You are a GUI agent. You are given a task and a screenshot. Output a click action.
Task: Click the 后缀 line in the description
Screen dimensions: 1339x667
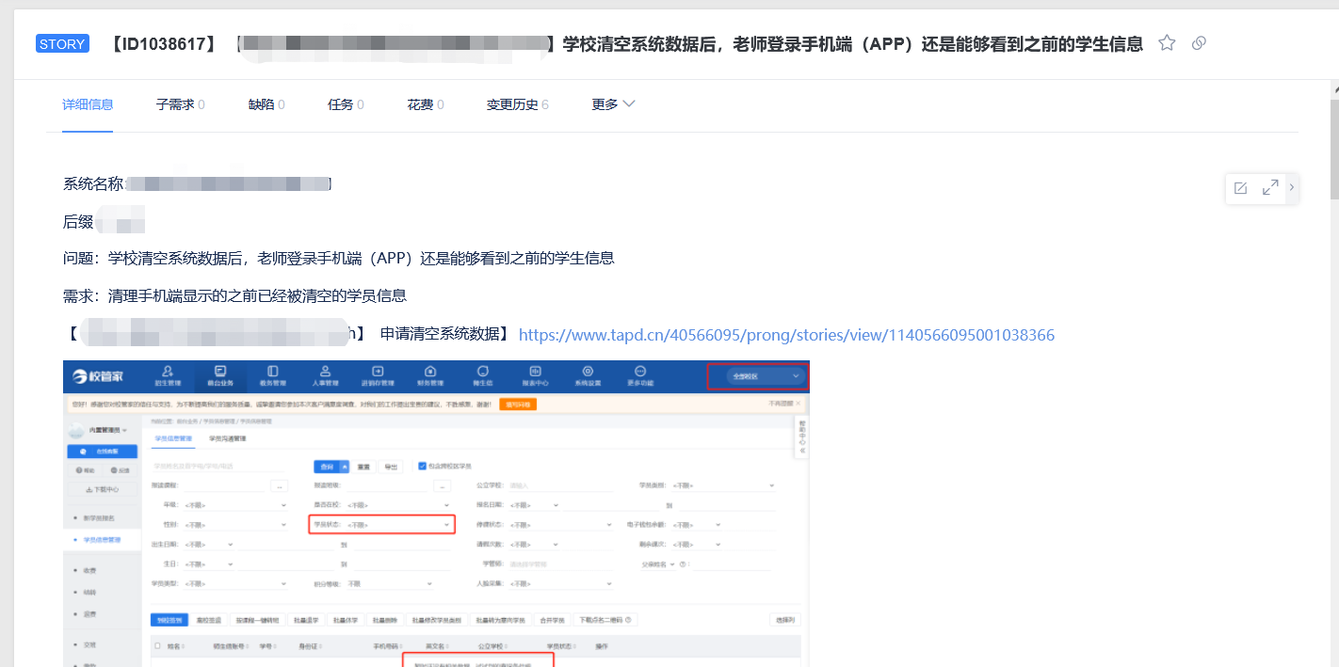[x=105, y=222]
